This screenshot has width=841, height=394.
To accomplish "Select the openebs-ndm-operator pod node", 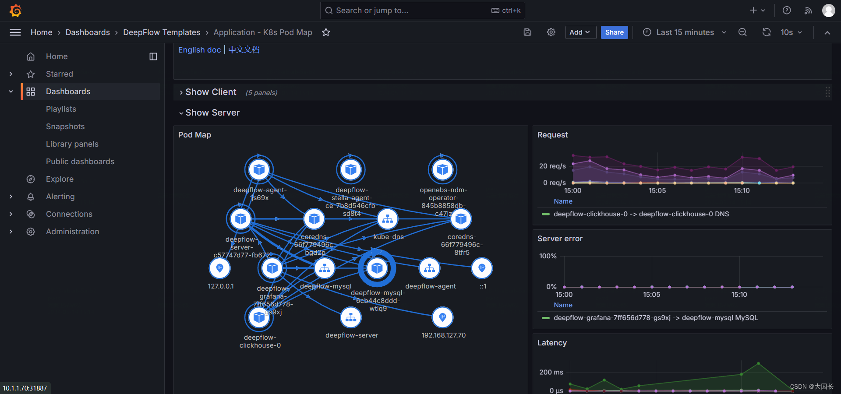I will [x=442, y=169].
